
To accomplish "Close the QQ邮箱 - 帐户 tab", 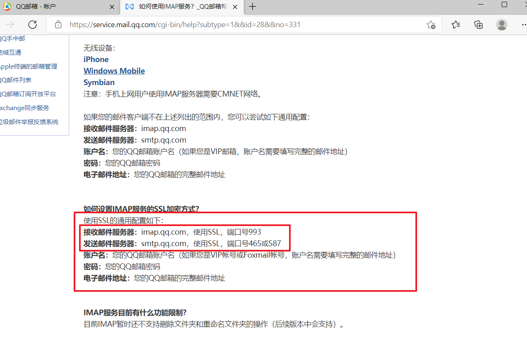I will (x=112, y=7).
